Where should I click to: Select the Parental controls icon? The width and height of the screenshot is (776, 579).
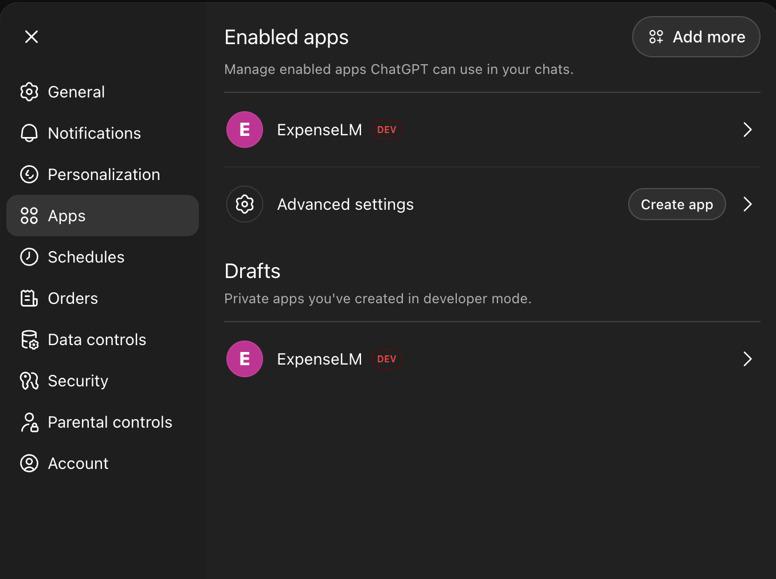[x=29, y=422]
